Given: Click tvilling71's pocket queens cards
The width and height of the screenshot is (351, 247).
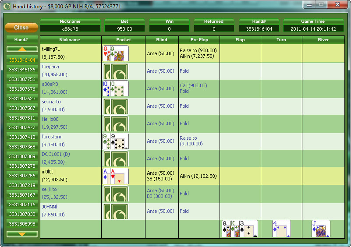Looking at the screenshot, I should tap(116, 53).
